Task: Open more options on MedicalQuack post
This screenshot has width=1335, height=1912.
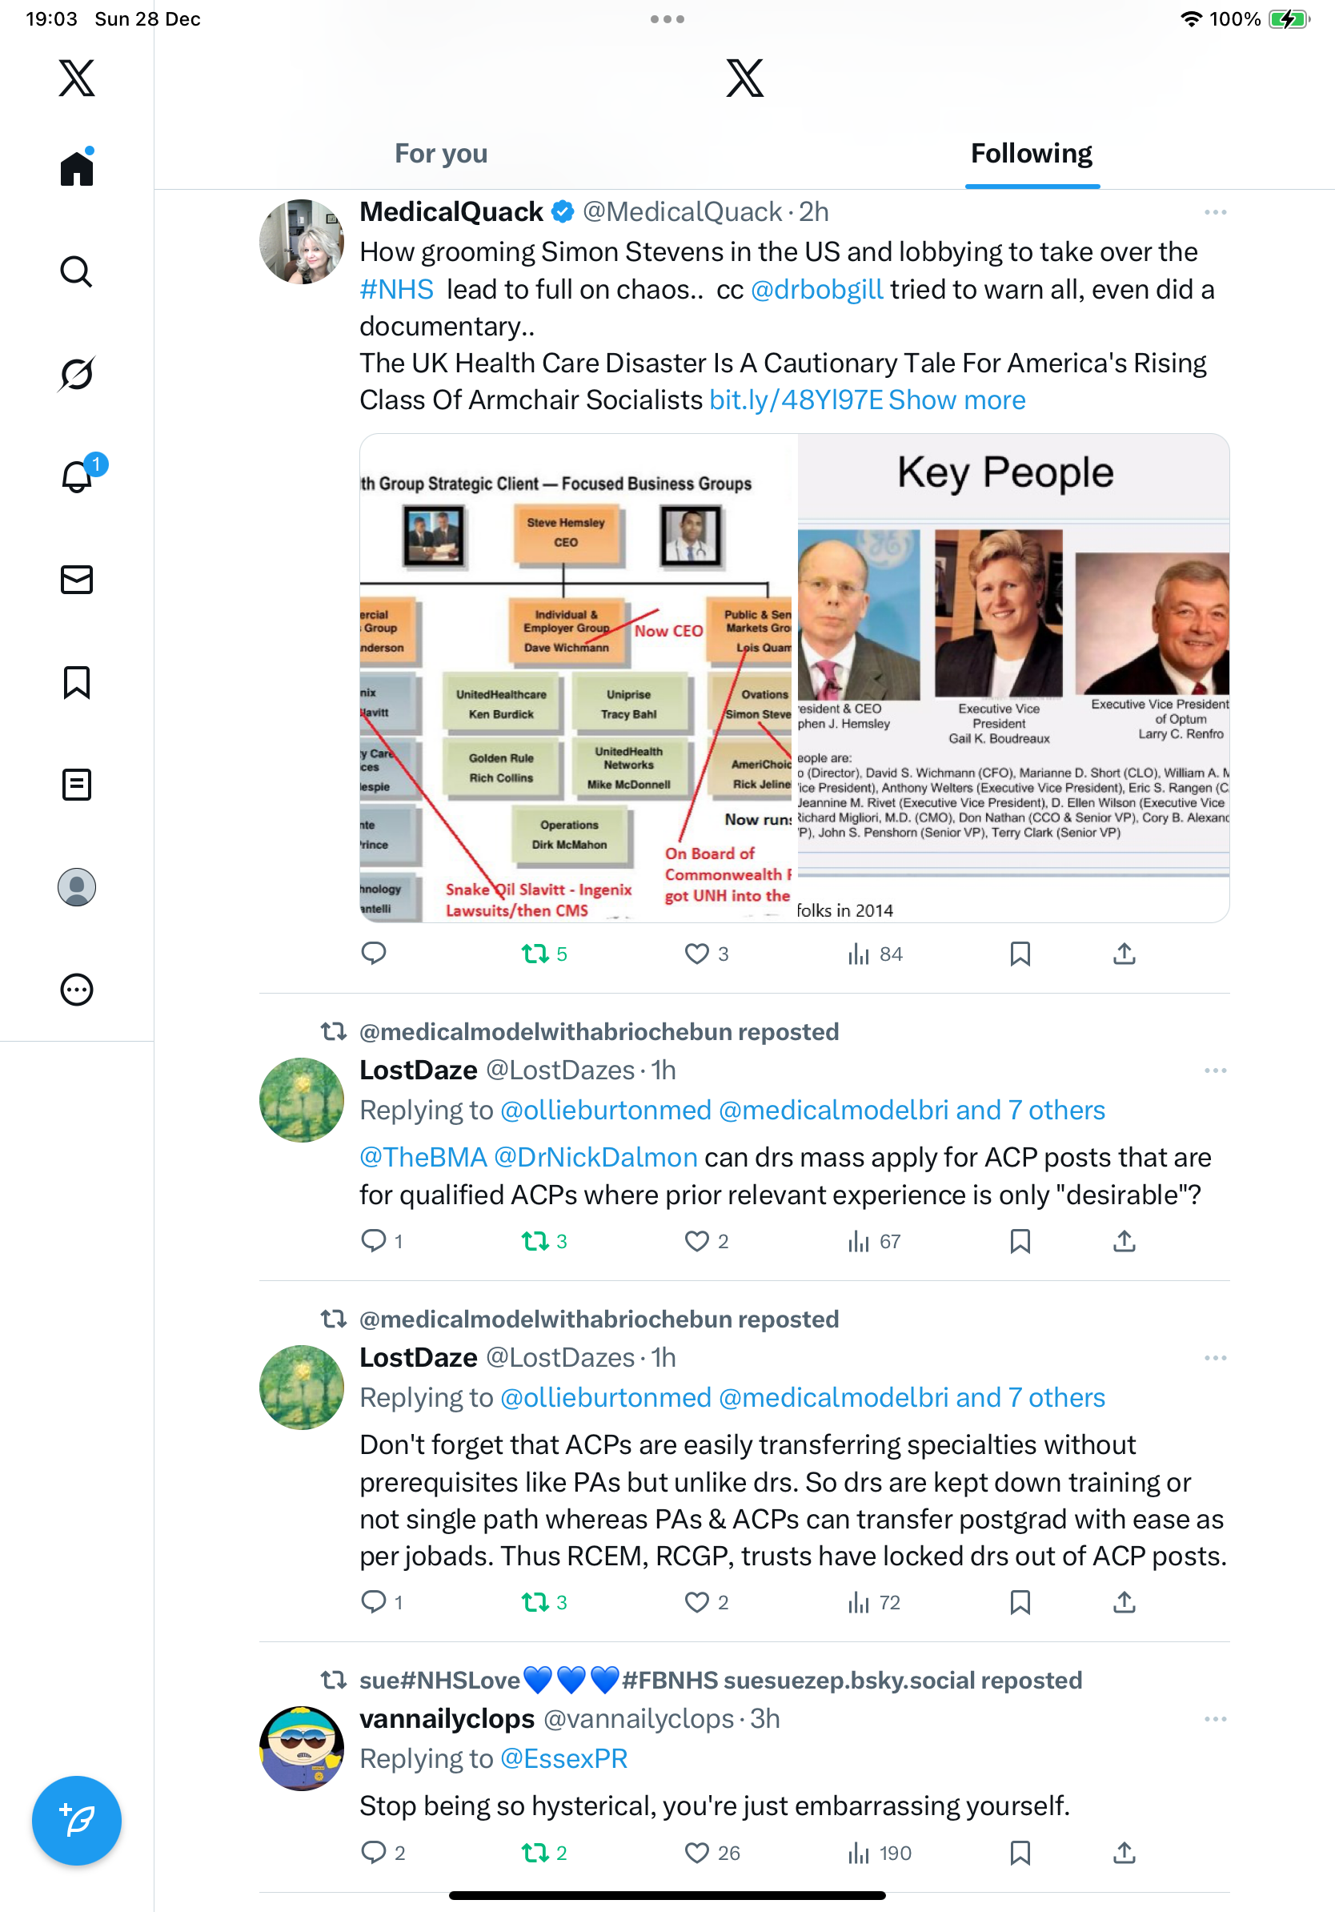Action: (1215, 212)
